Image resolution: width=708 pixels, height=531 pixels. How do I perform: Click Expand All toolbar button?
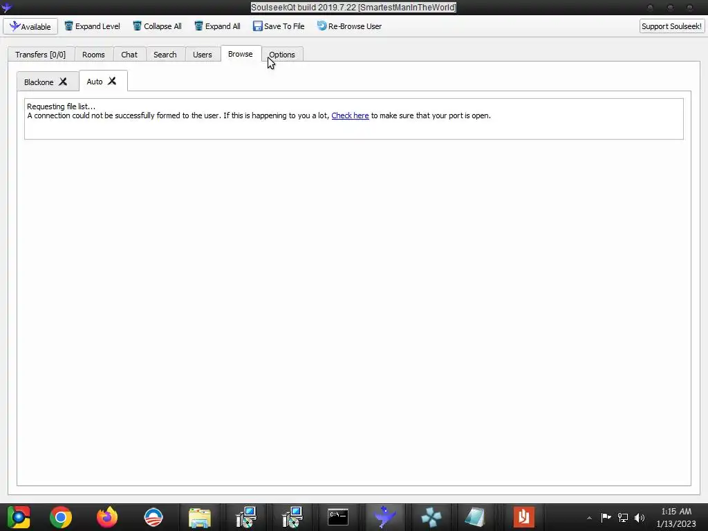click(217, 26)
